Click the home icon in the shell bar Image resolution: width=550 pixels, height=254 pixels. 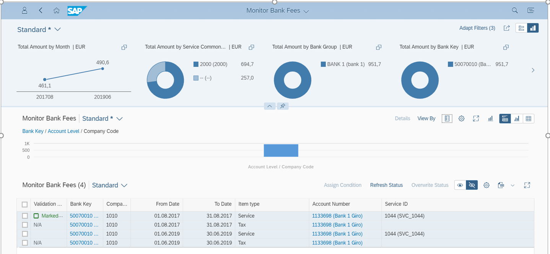click(x=56, y=10)
